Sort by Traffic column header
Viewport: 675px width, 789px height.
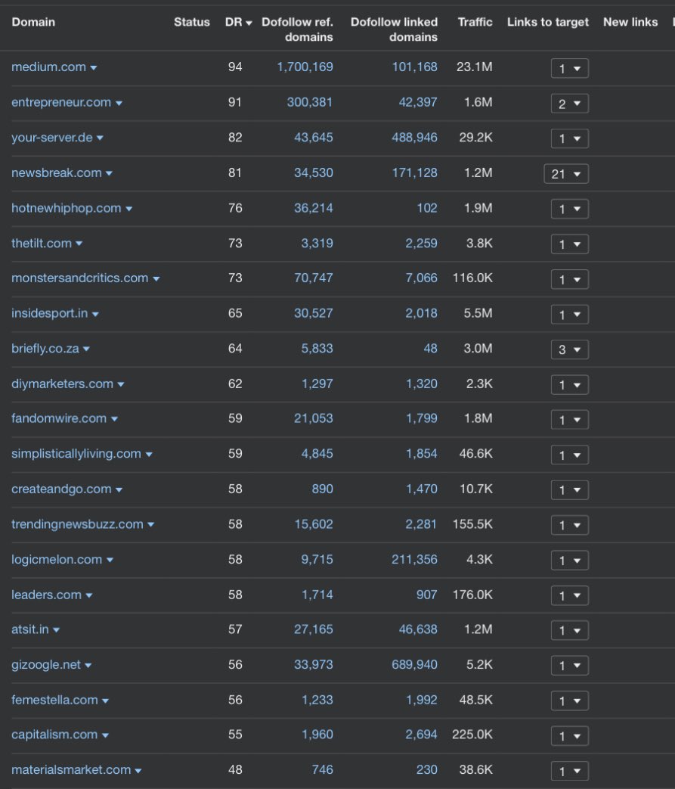(x=475, y=22)
